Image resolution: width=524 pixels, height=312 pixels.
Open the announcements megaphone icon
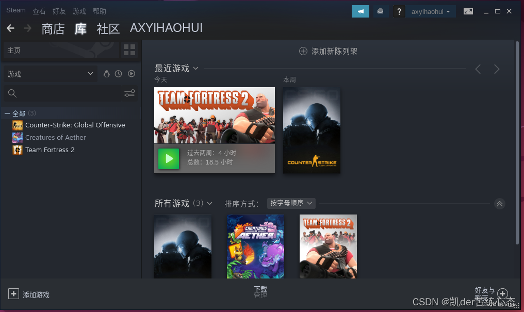(360, 11)
